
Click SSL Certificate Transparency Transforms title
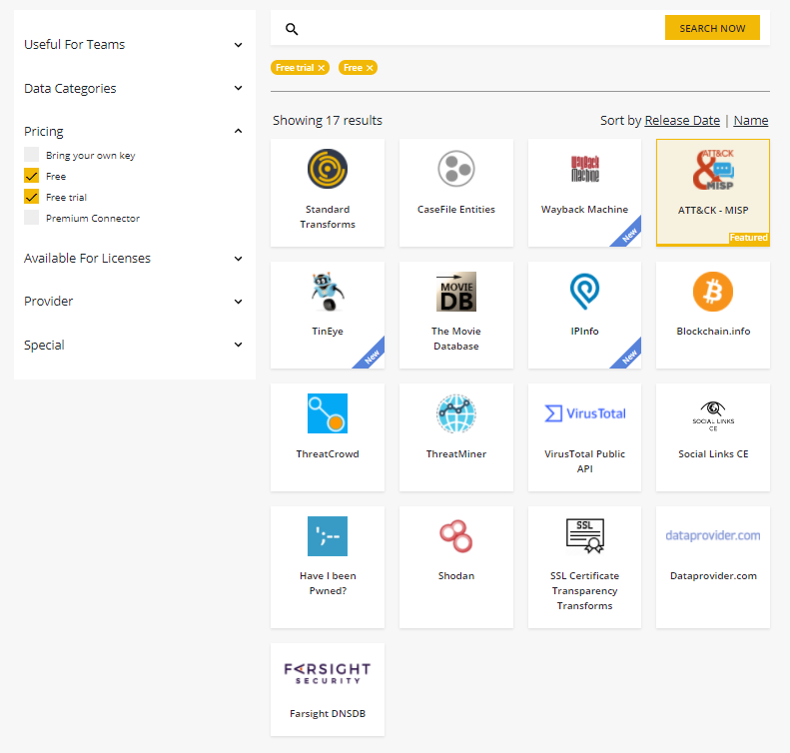tap(584, 590)
